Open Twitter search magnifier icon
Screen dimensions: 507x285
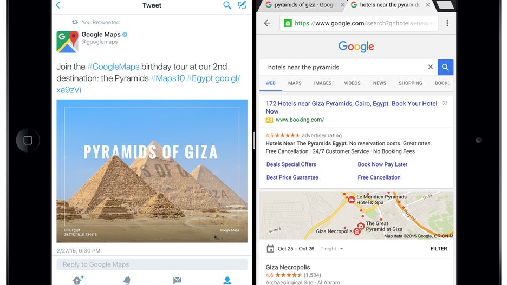tap(227, 5)
